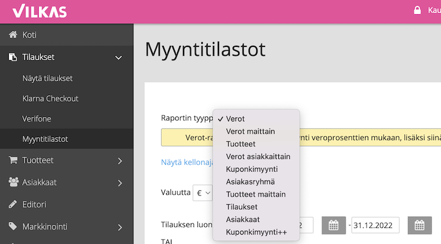Click the Koti home icon

point(13,35)
